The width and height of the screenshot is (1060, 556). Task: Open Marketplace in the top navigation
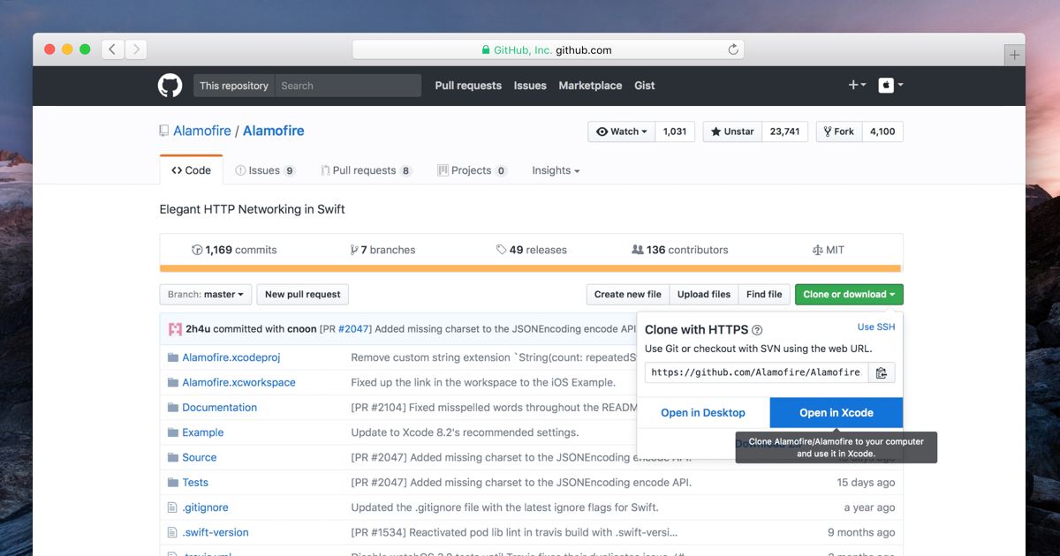click(590, 86)
